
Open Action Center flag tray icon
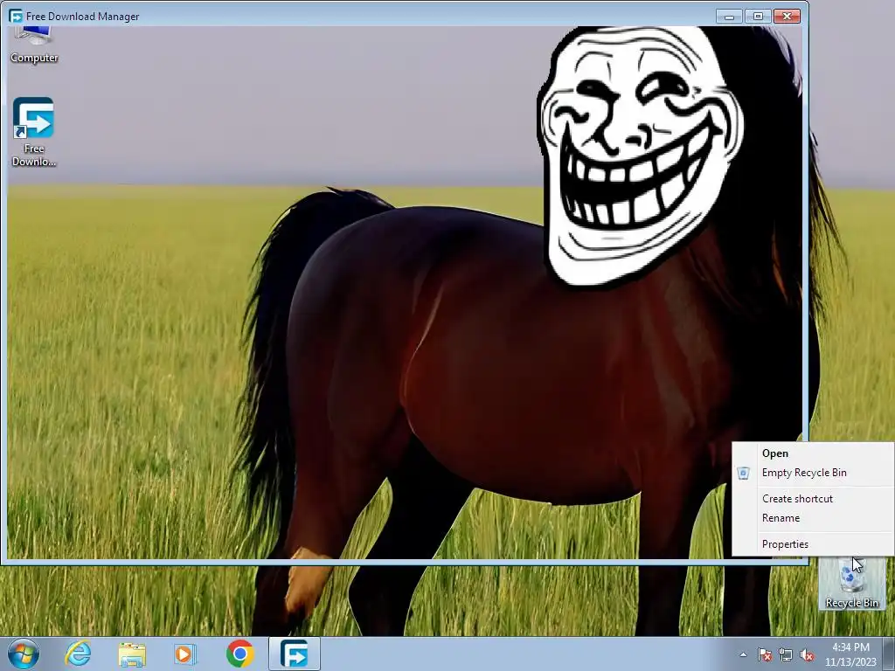(765, 655)
